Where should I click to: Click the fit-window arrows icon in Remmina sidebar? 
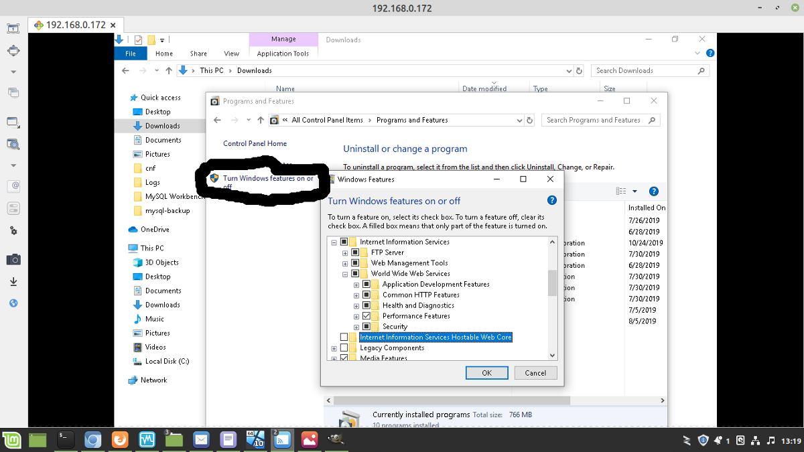[13, 50]
